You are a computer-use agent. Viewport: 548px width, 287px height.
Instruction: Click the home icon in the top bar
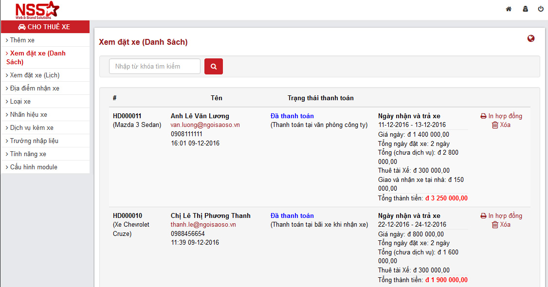tap(509, 9)
